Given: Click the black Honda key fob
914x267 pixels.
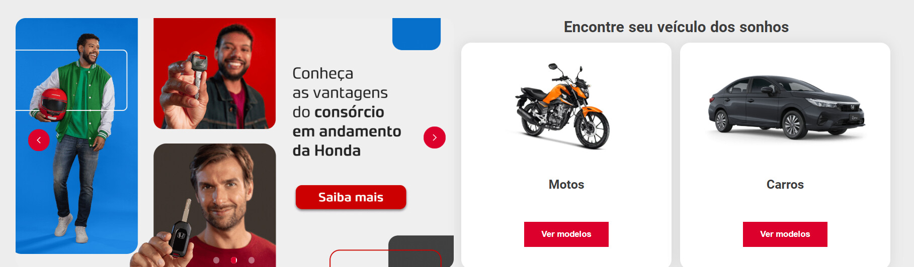Looking at the screenshot, I should [180, 236].
